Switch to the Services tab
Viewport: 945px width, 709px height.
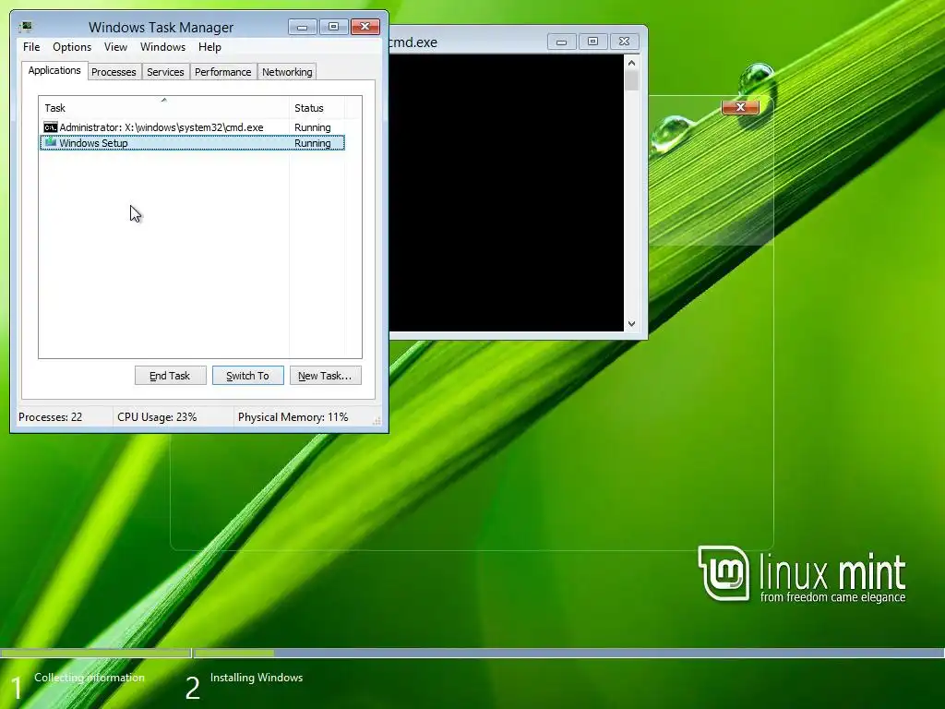(x=165, y=72)
